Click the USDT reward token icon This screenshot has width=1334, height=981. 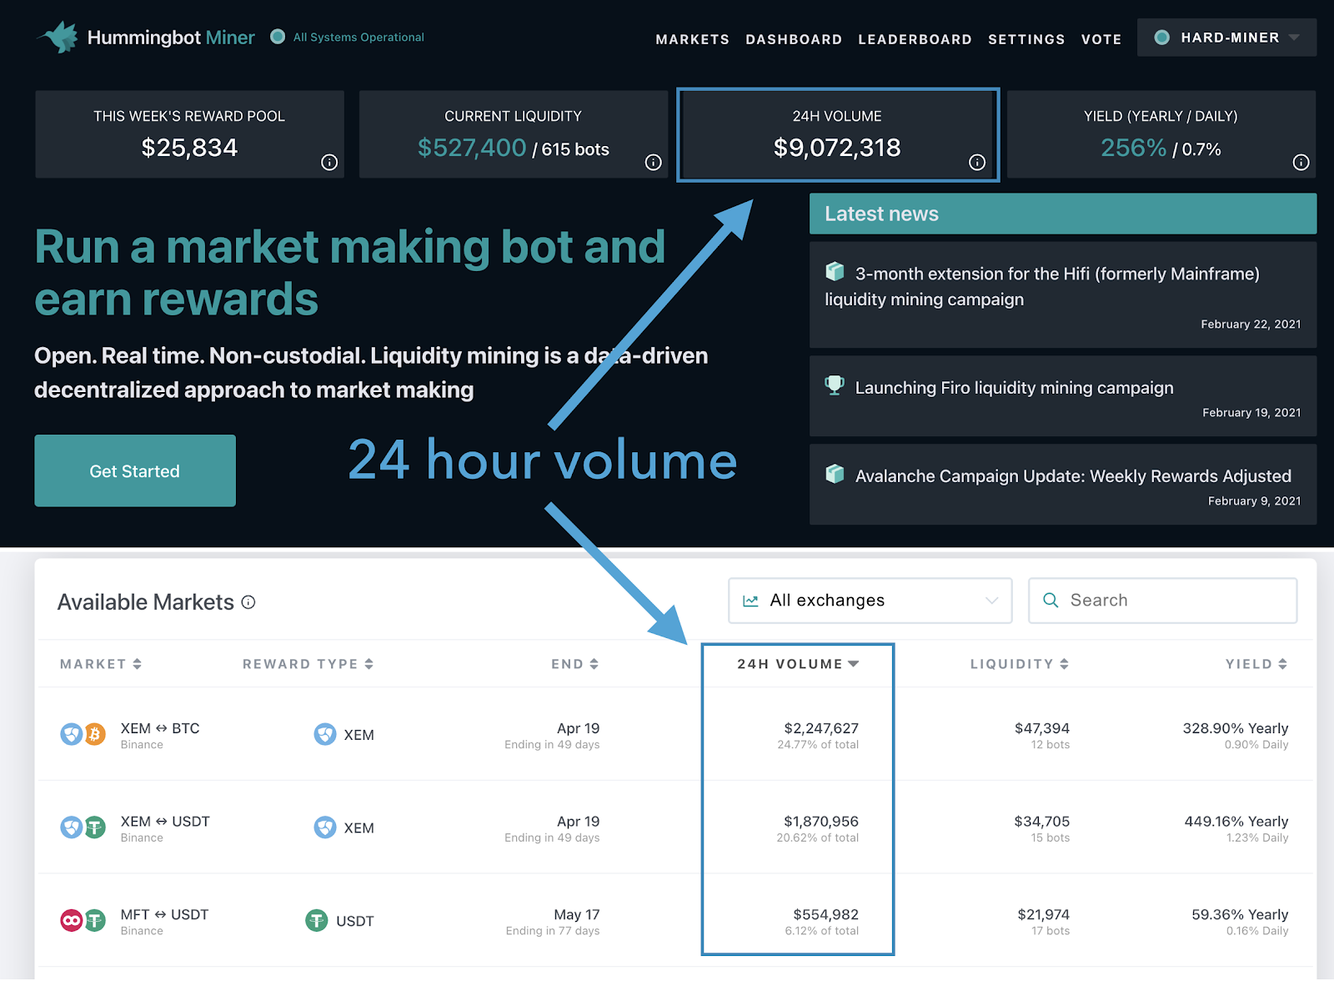(x=316, y=921)
